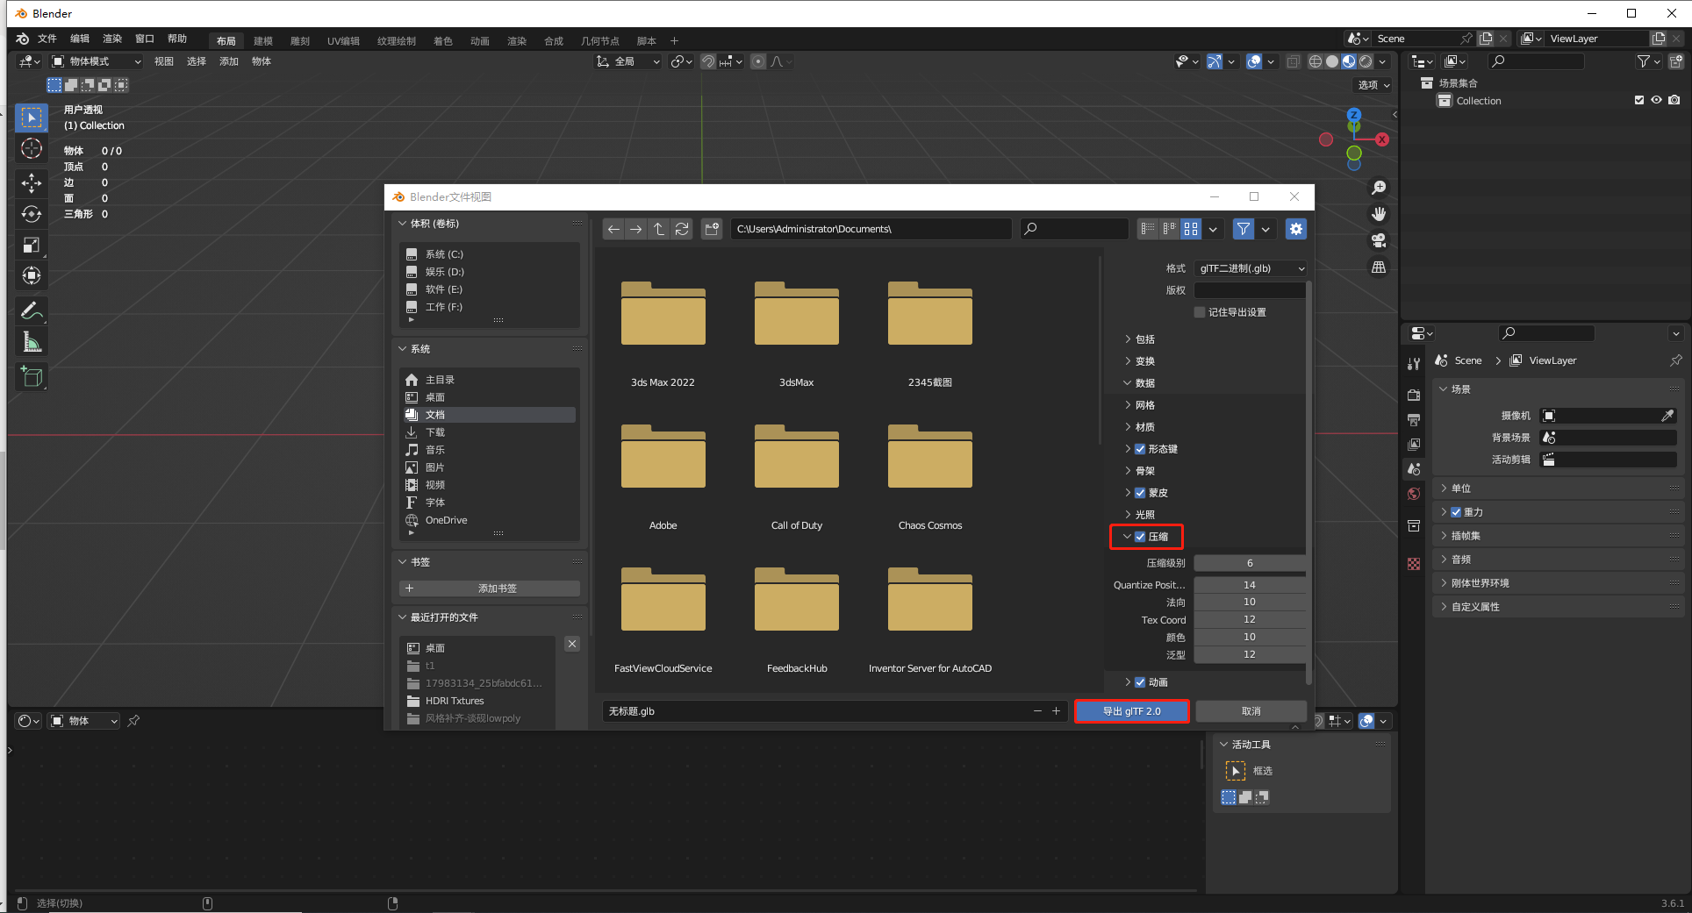The height and width of the screenshot is (913, 1692).
Task: Select the Move tool in viewport toolbar
Action: (32, 182)
